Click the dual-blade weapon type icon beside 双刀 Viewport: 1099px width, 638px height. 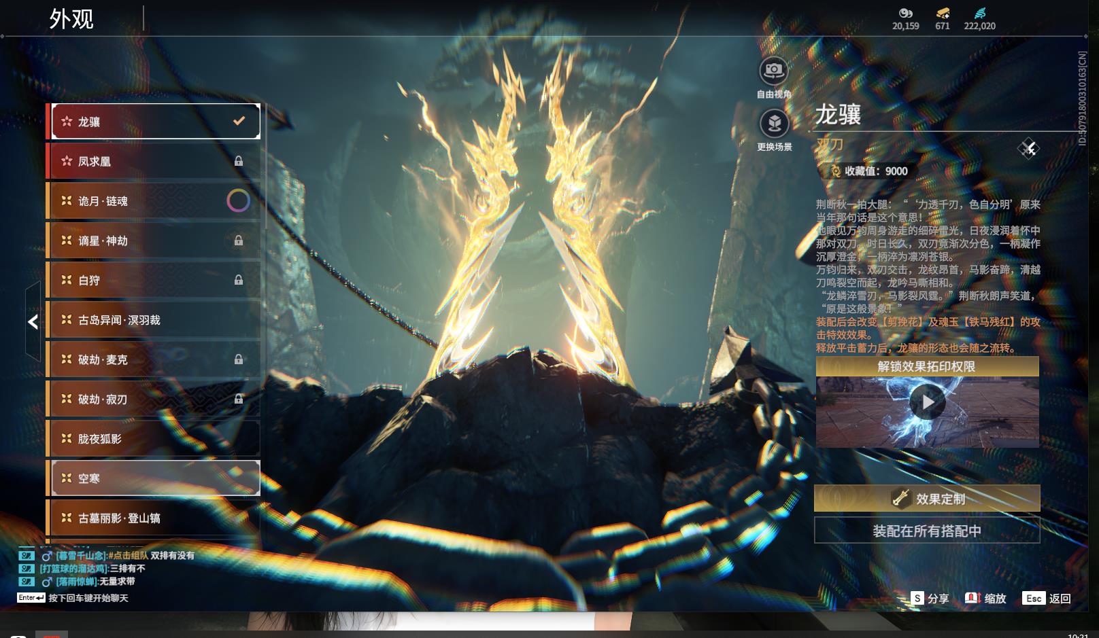point(1028,148)
